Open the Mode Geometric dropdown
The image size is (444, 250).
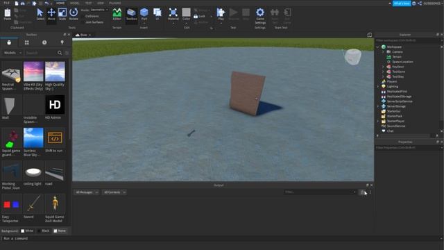coord(99,10)
